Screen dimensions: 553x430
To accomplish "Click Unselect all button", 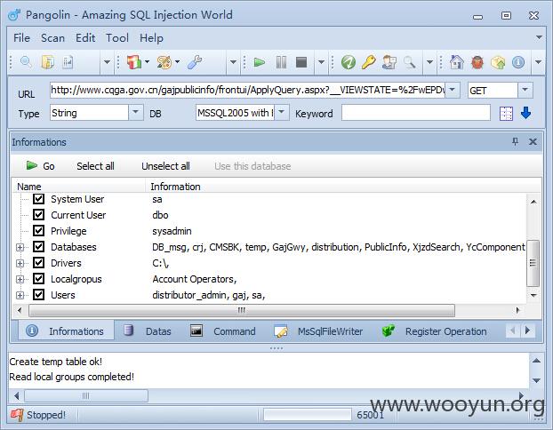I will [x=165, y=166].
